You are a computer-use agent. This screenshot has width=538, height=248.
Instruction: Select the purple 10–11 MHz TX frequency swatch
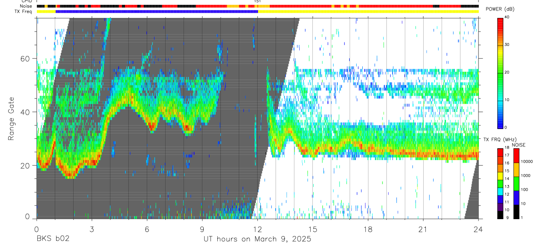pos(500,207)
